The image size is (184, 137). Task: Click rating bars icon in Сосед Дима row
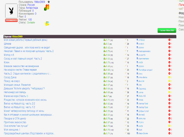105,77
